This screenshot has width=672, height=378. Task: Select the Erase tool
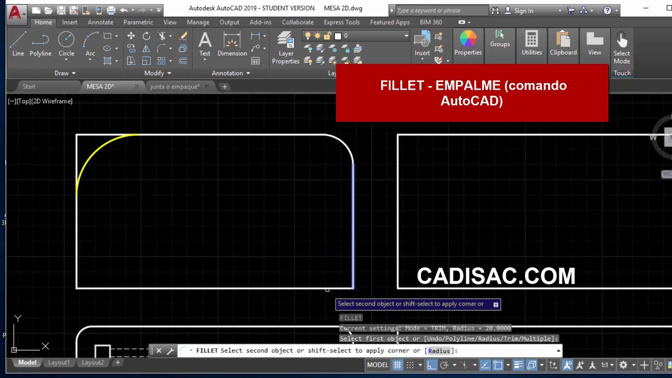click(183, 36)
